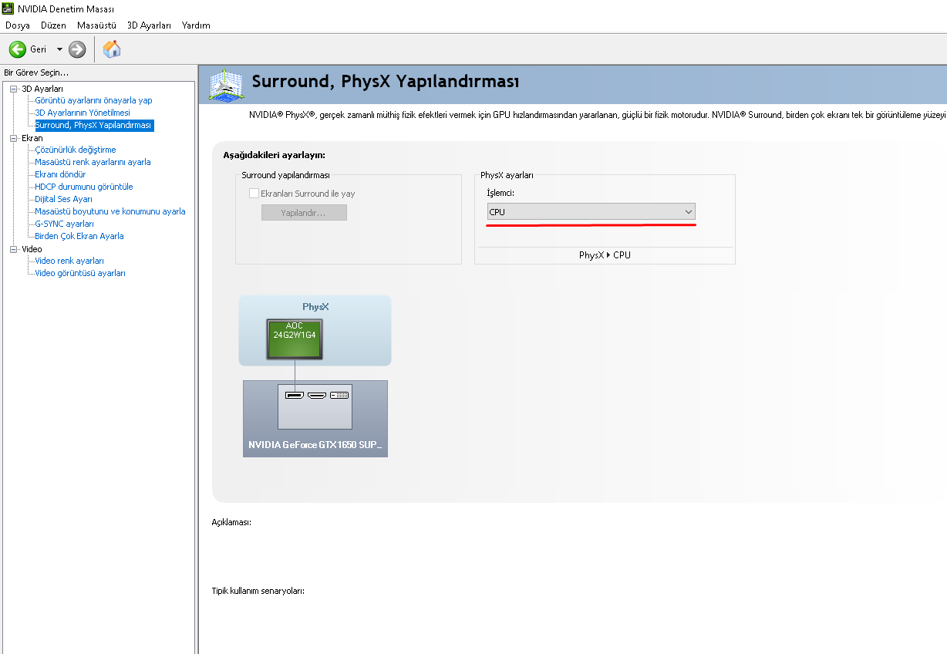Open the back history dropdown arrow
Screen dimensions: 947x654
(x=59, y=49)
